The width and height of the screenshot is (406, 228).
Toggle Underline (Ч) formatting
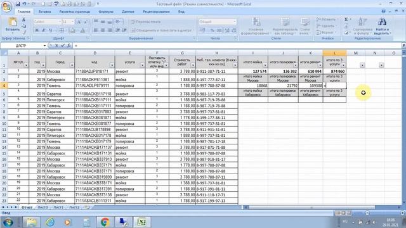pos(50,30)
